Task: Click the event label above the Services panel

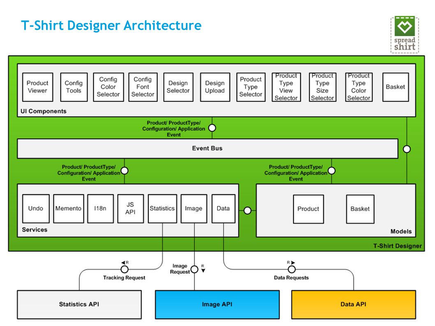Action: point(89,173)
